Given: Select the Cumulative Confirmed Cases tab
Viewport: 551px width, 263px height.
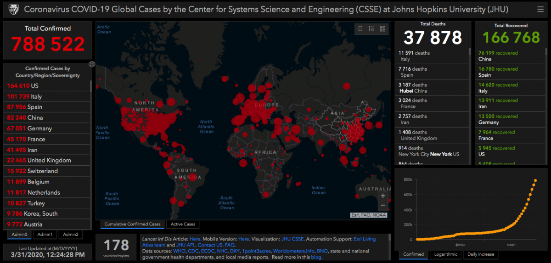Looking at the screenshot, I should (133, 224).
